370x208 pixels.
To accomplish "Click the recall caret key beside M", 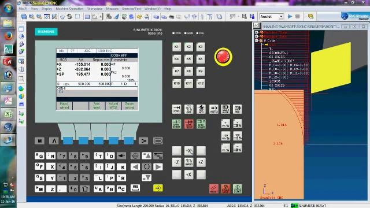I will point(54,141).
